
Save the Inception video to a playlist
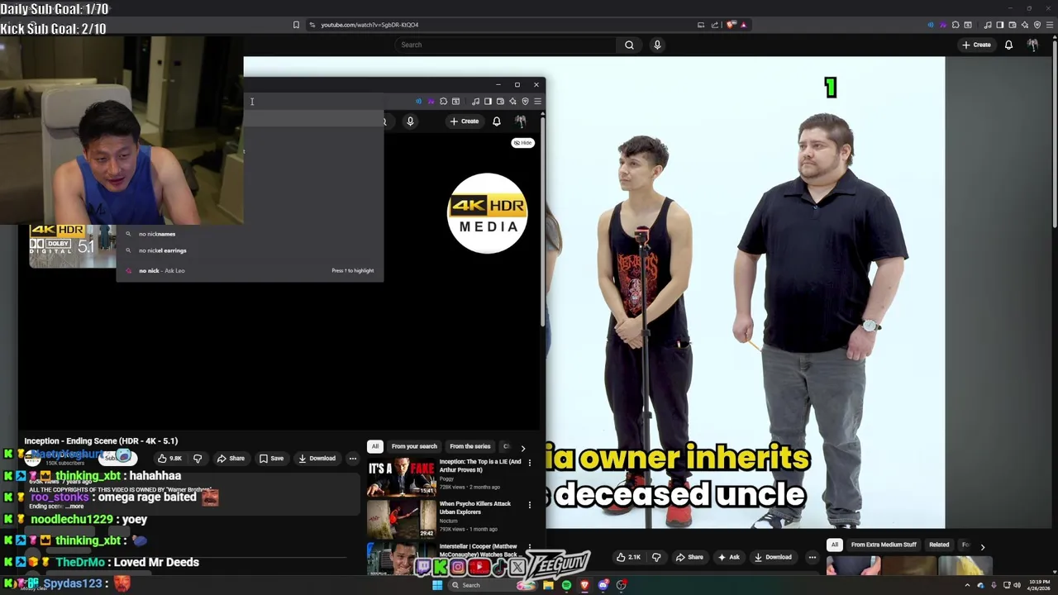pos(271,459)
